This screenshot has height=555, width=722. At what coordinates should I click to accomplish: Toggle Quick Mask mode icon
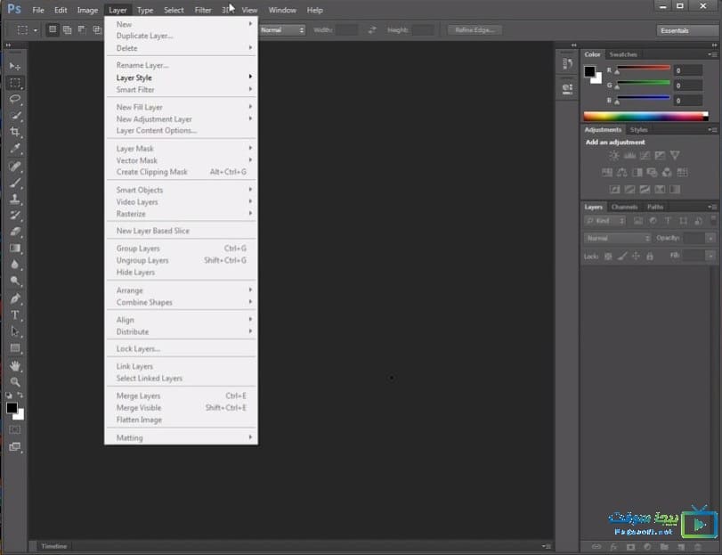click(15, 429)
